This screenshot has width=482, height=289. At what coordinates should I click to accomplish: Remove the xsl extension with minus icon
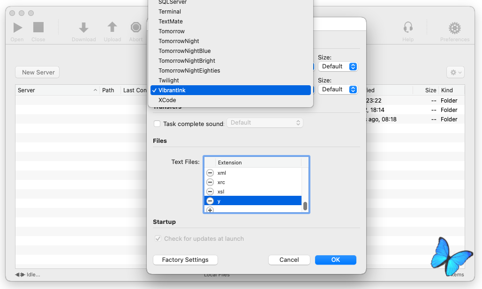point(210,192)
